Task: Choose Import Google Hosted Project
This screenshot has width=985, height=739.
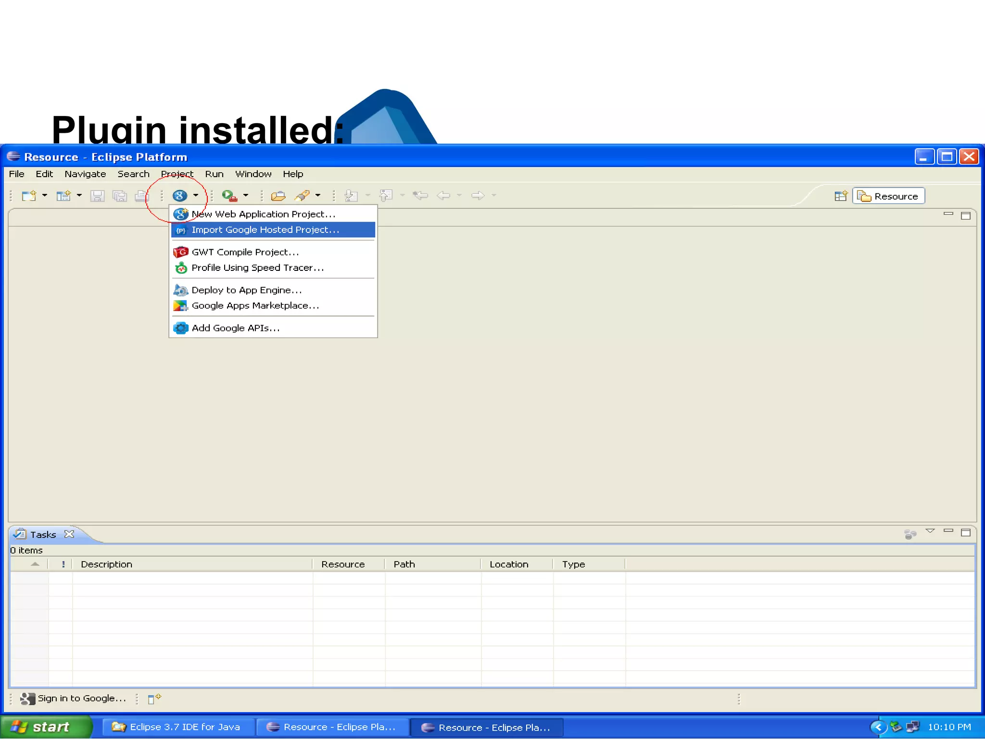Action: (273, 230)
